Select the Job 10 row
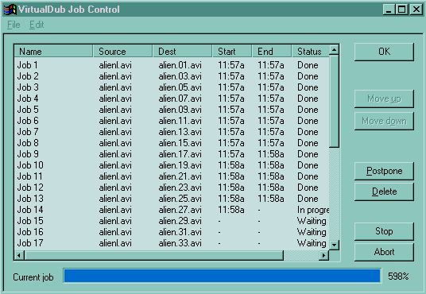Screen dimensions: 426x294 pyautogui.click(x=172, y=165)
